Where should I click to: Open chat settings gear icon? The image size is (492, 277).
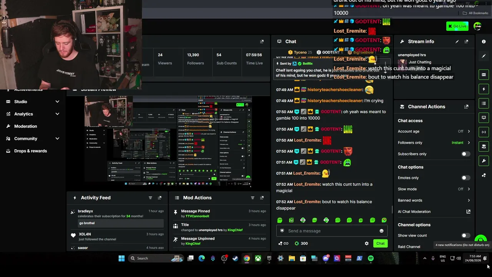367,244
